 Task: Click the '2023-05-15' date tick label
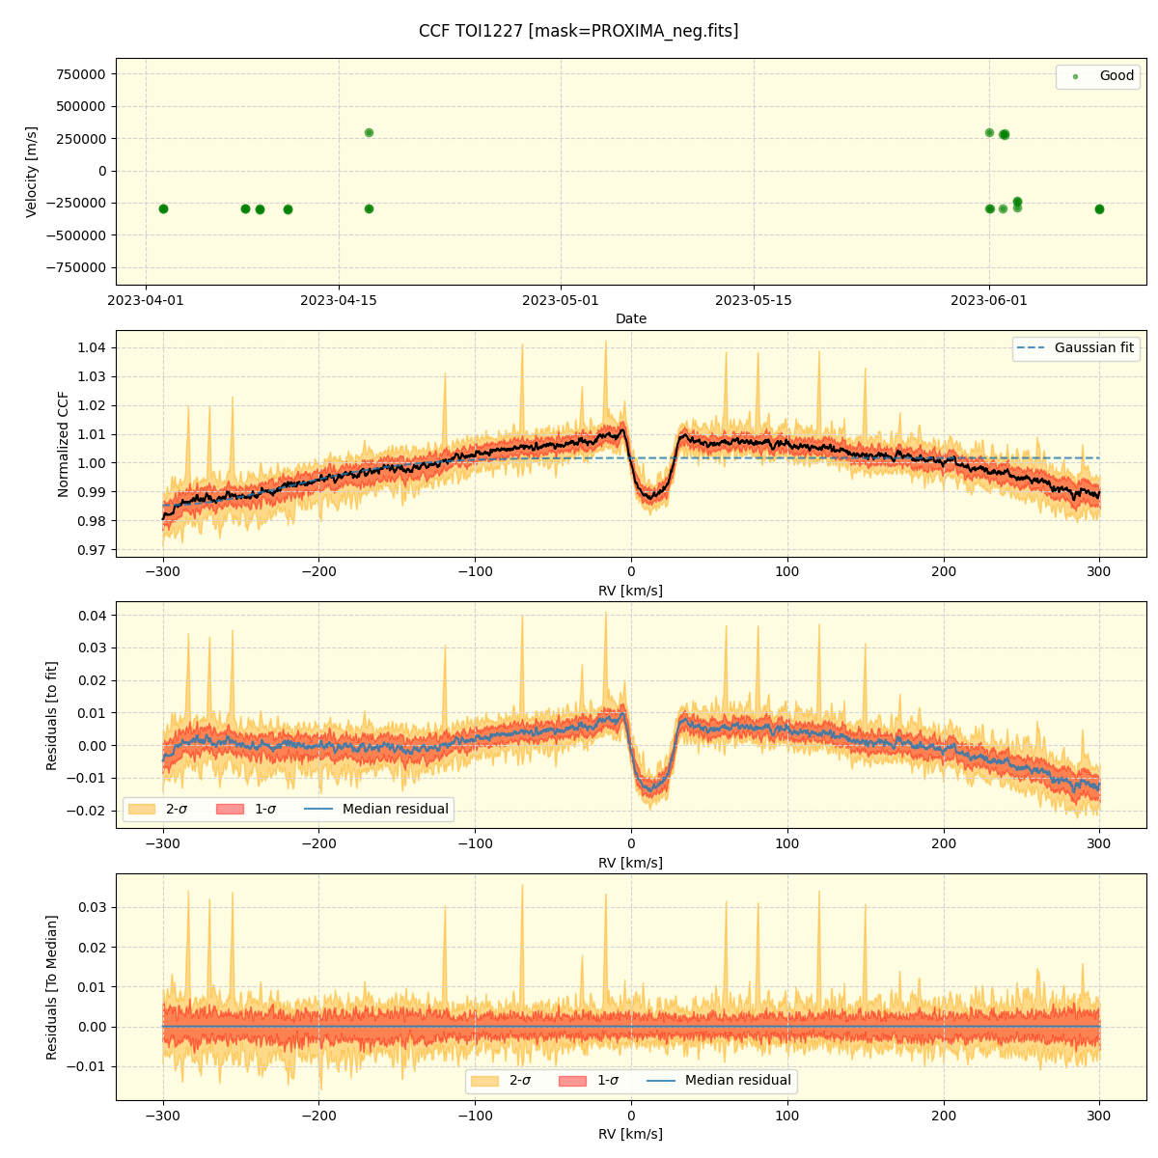click(754, 300)
